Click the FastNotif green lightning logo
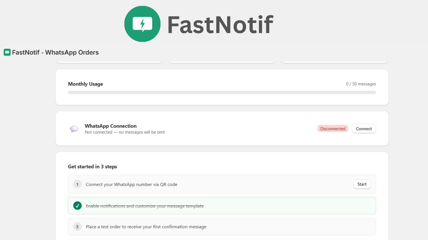Screen dimensions: 428x240 pyautogui.click(x=142, y=24)
